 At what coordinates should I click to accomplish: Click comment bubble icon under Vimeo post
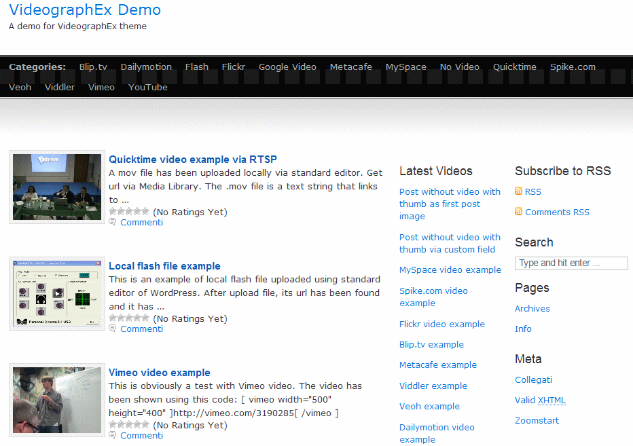coord(113,436)
